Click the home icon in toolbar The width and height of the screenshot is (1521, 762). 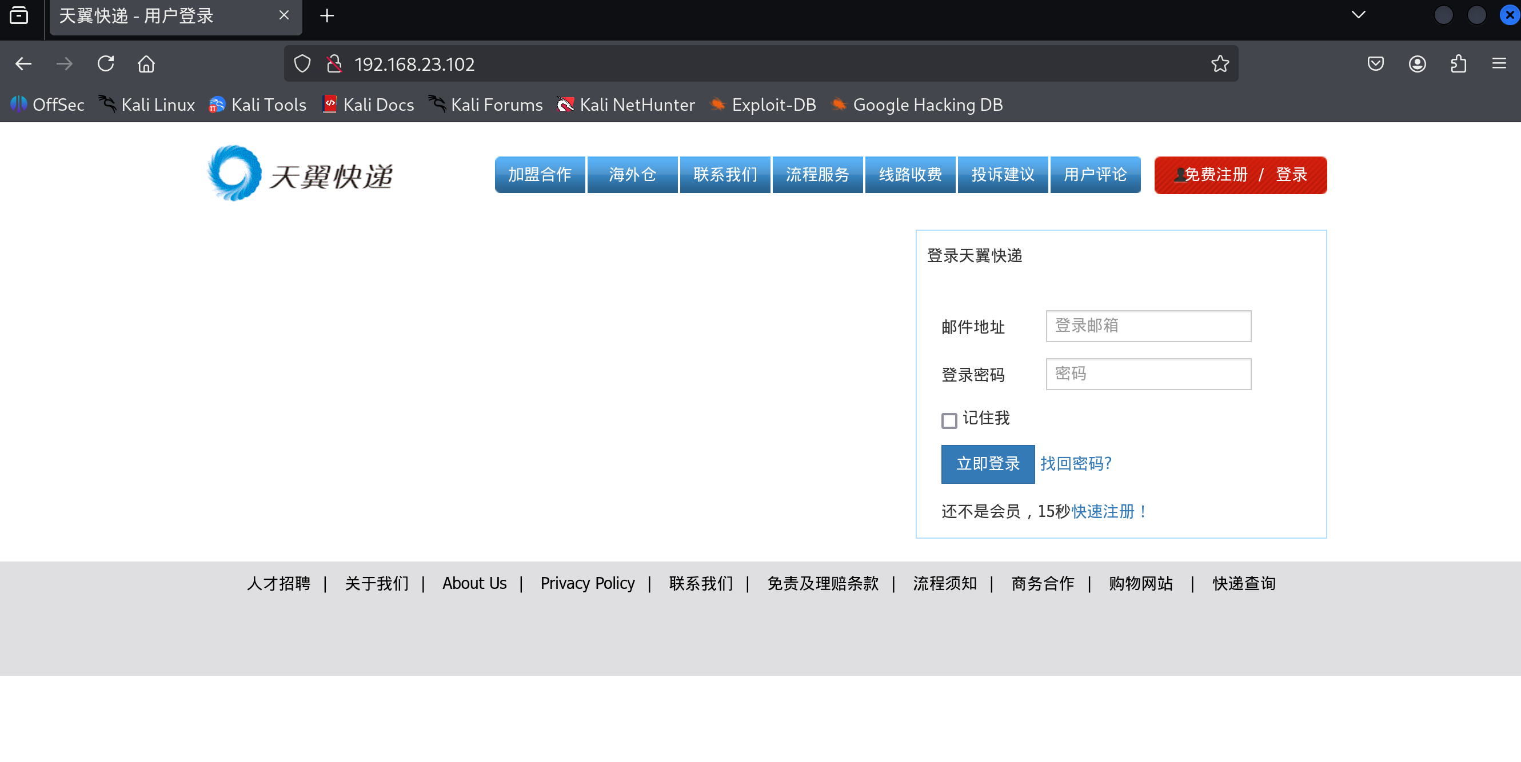tap(146, 64)
